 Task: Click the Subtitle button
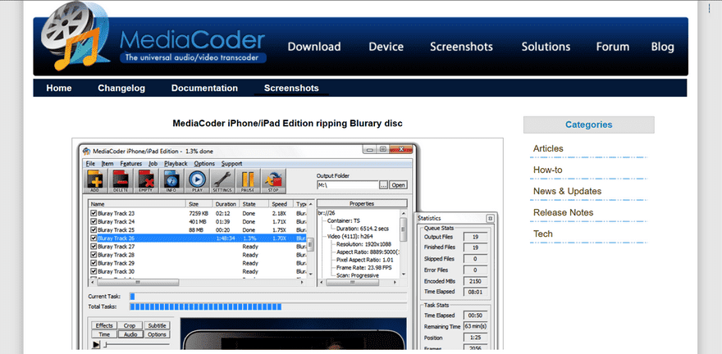(157, 325)
